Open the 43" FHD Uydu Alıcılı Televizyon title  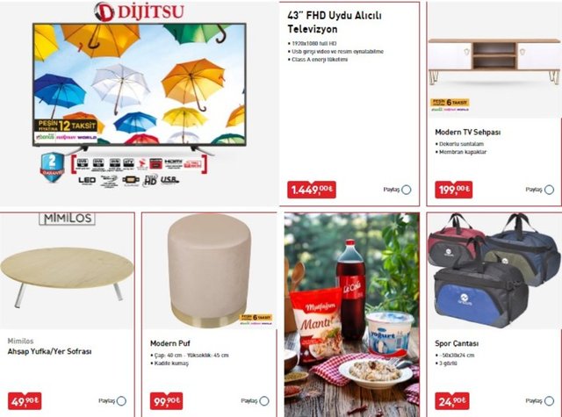coord(335,22)
